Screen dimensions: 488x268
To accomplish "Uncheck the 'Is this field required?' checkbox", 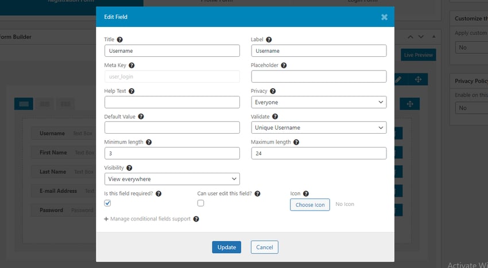I will [107, 203].
